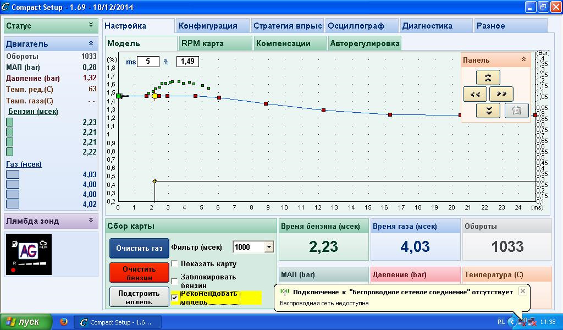The height and width of the screenshot is (330, 563).
Task: Click the Очистить газ button
Action: pos(139,248)
